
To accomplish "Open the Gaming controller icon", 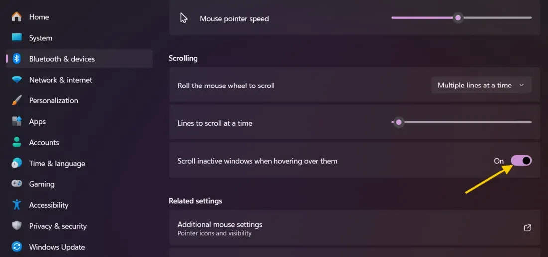I will pos(17,184).
